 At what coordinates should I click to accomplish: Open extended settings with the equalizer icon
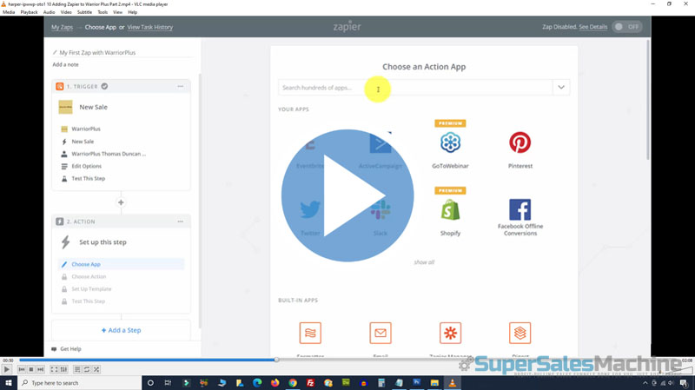(x=63, y=369)
